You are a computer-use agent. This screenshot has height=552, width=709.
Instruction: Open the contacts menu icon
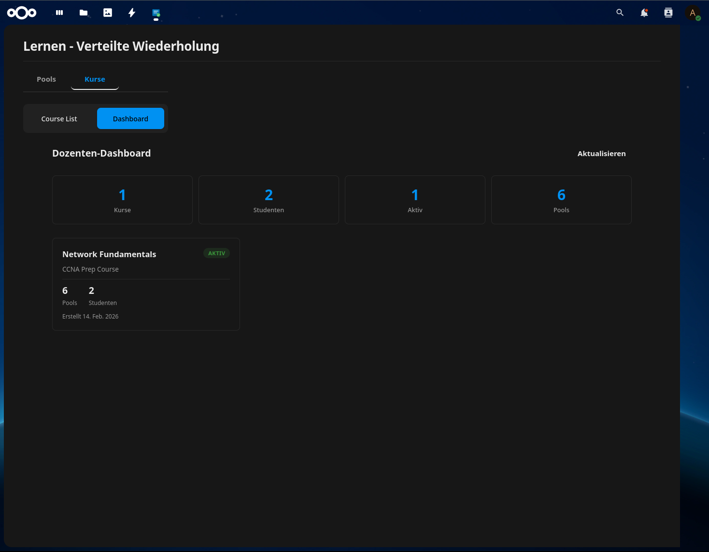668,13
